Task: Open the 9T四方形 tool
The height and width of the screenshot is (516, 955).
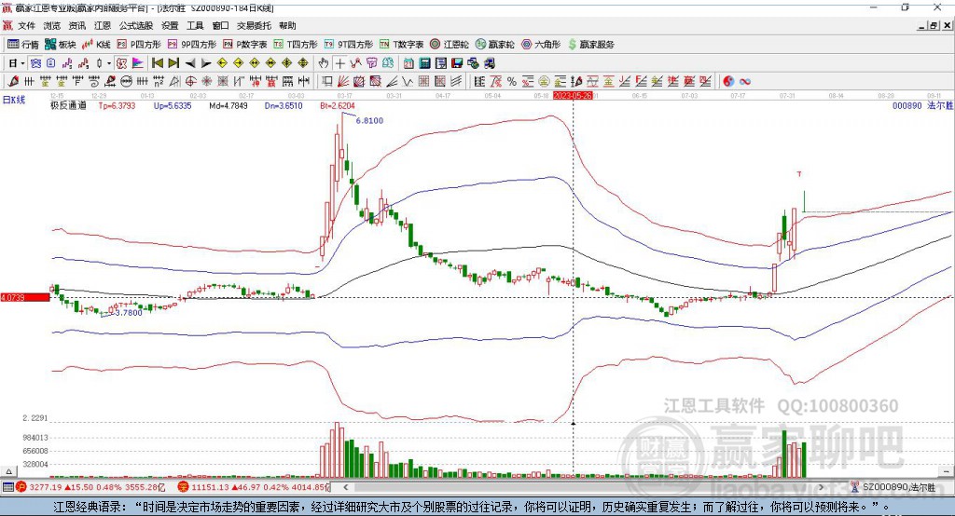Action: point(349,45)
